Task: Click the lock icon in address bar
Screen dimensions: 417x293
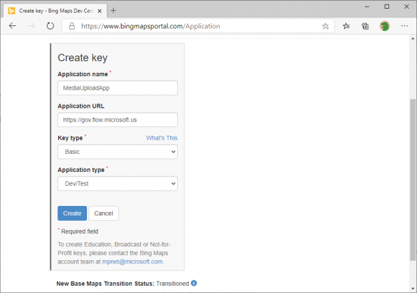Action: 72,26
